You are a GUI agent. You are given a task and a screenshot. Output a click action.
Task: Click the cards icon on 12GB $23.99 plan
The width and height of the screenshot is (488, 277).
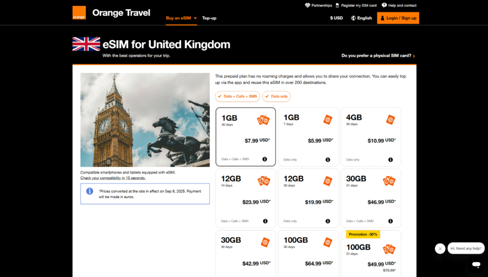click(264, 181)
